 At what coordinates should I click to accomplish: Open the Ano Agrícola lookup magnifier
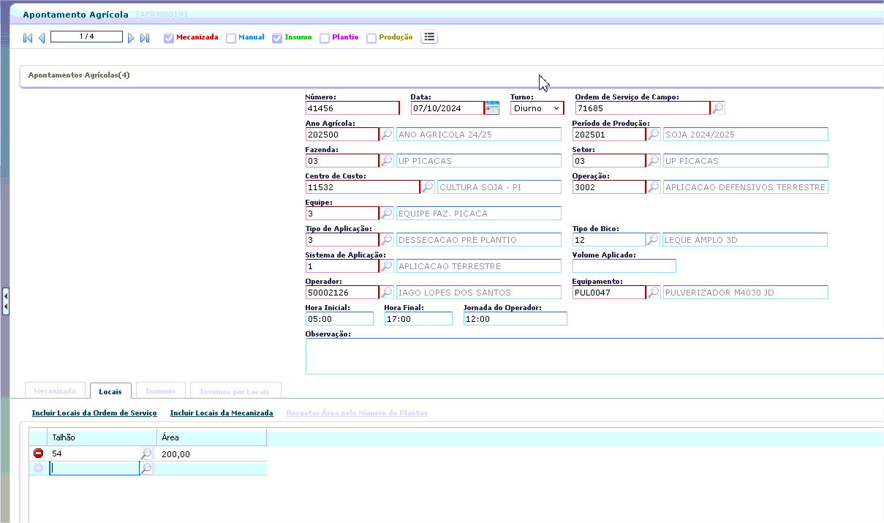(x=387, y=134)
